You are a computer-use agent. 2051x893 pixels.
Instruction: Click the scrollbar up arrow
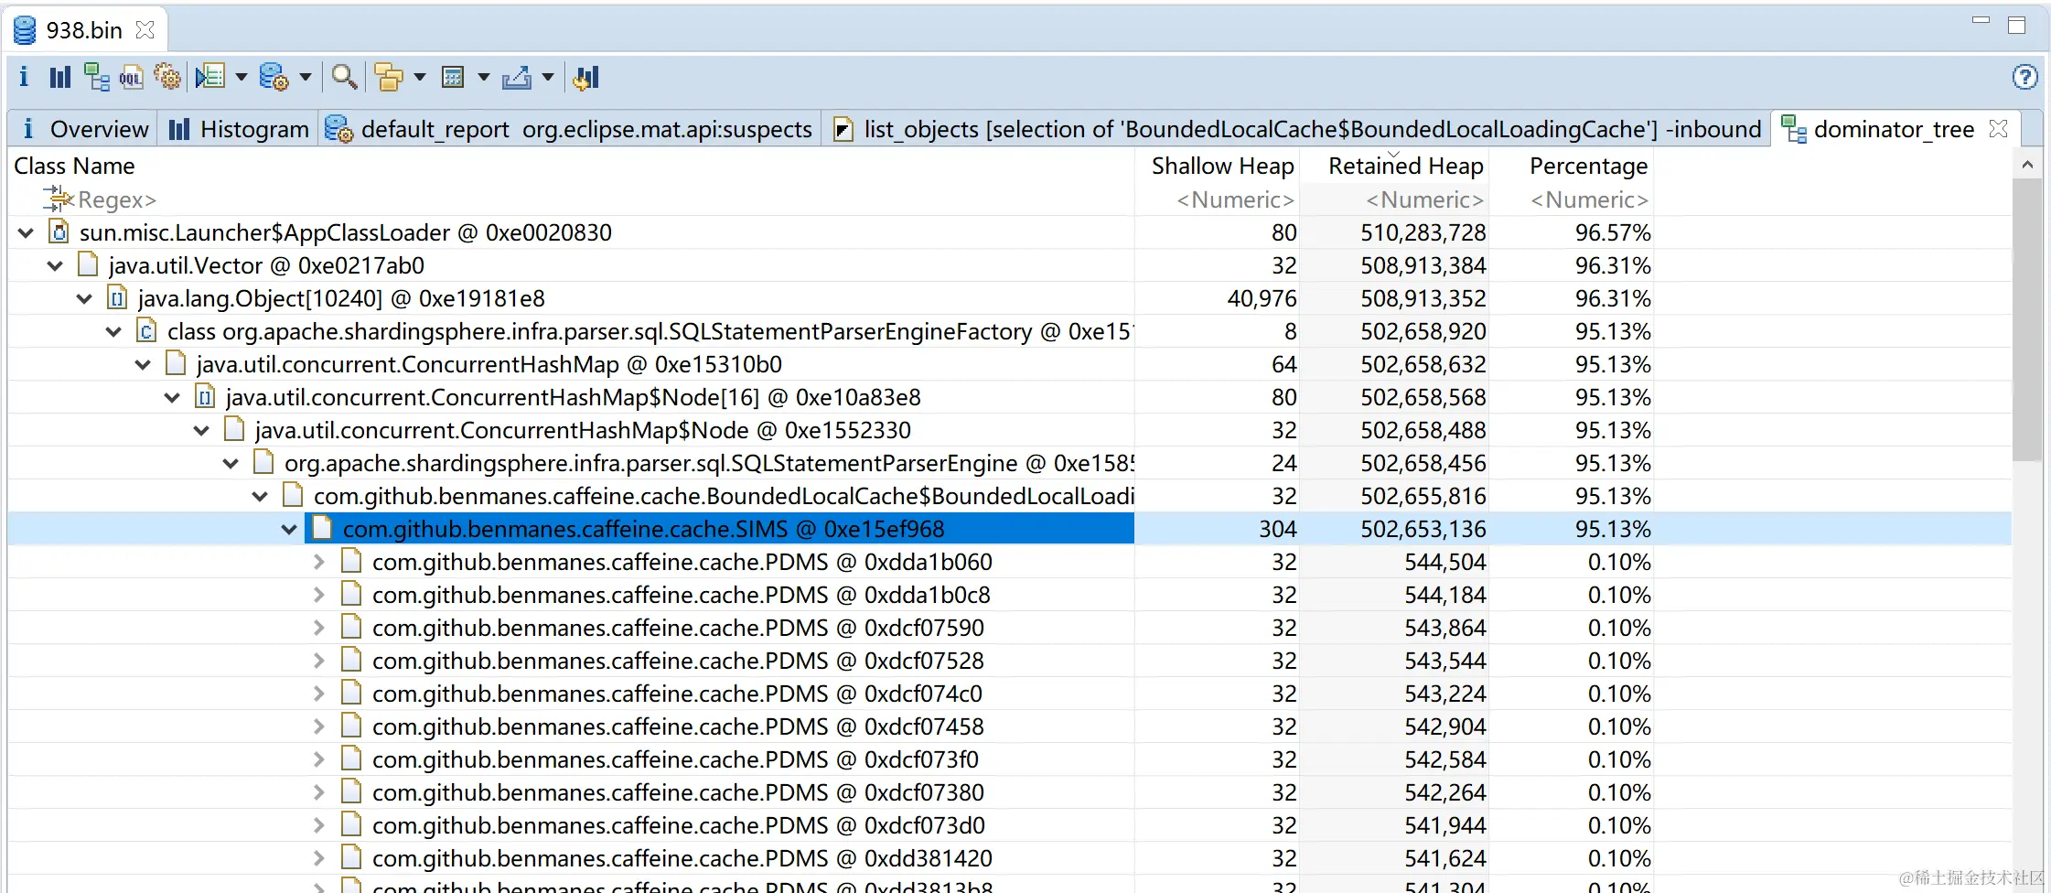(2027, 165)
